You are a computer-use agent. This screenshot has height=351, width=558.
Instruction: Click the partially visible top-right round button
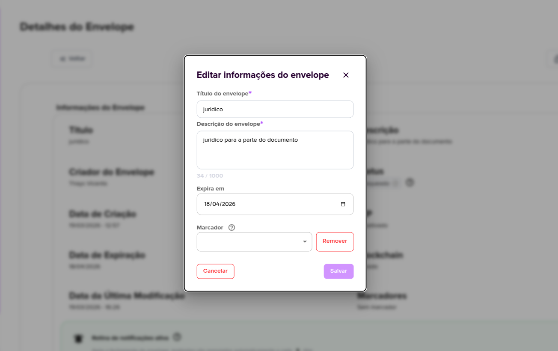click(x=553, y=59)
